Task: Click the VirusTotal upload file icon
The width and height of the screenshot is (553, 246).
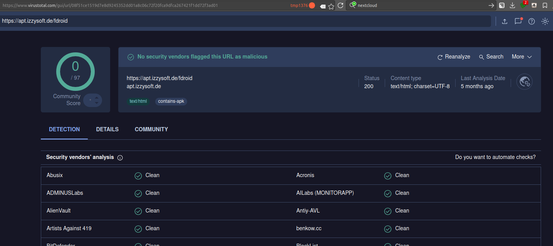Action: point(504,22)
